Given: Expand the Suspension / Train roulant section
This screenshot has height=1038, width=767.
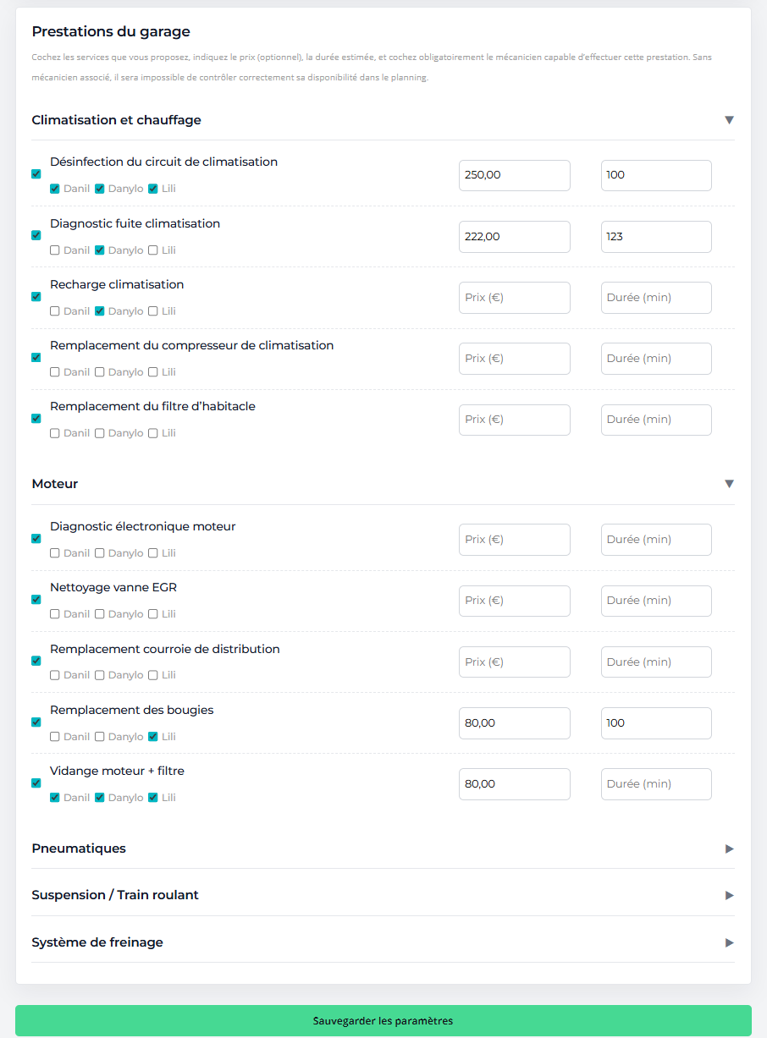Looking at the screenshot, I should pyautogui.click(x=729, y=895).
